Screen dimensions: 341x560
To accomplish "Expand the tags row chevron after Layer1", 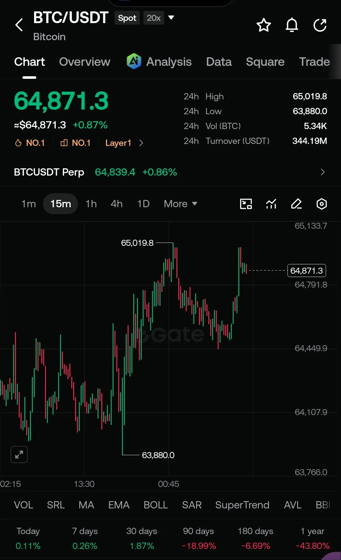I will pyautogui.click(x=141, y=143).
